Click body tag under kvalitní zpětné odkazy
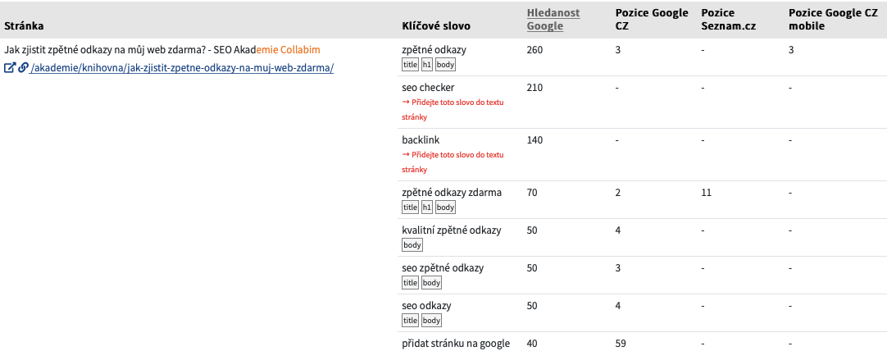The image size is (887, 351). coord(412,245)
